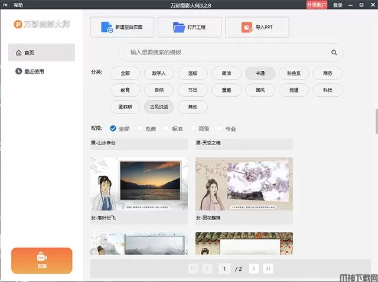Select the 教育 category filter

point(125,90)
